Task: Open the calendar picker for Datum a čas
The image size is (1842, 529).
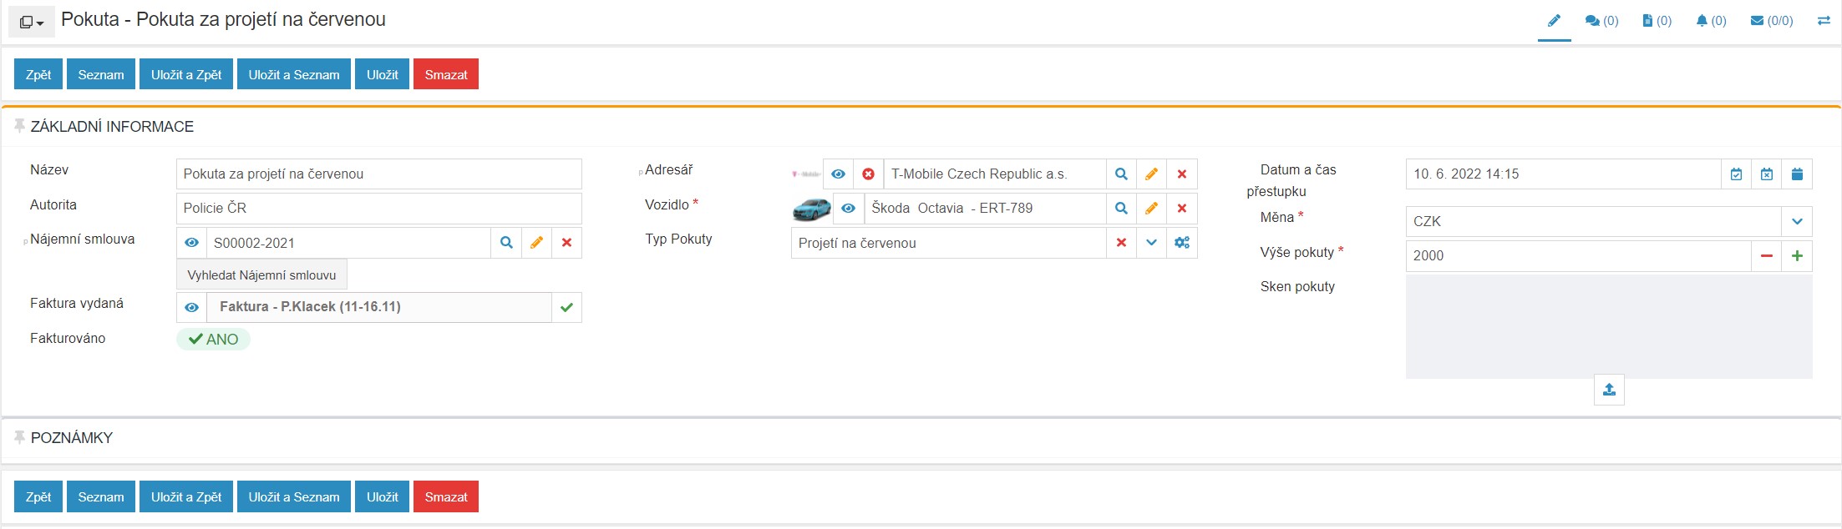Action: [1797, 174]
